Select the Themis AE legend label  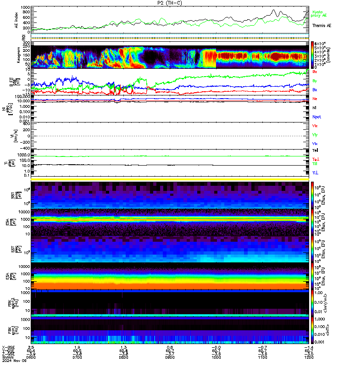click(x=322, y=26)
